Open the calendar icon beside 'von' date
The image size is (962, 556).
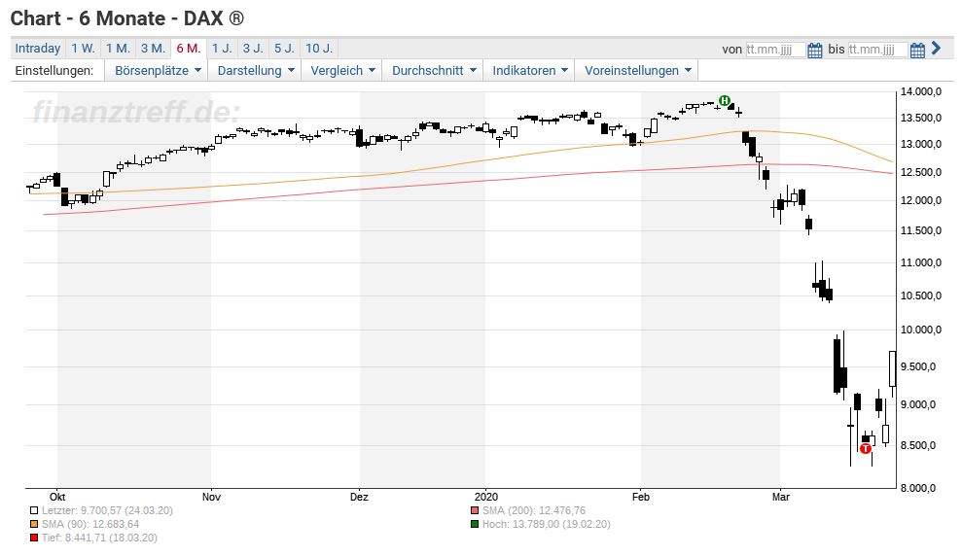pyautogui.click(x=814, y=50)
